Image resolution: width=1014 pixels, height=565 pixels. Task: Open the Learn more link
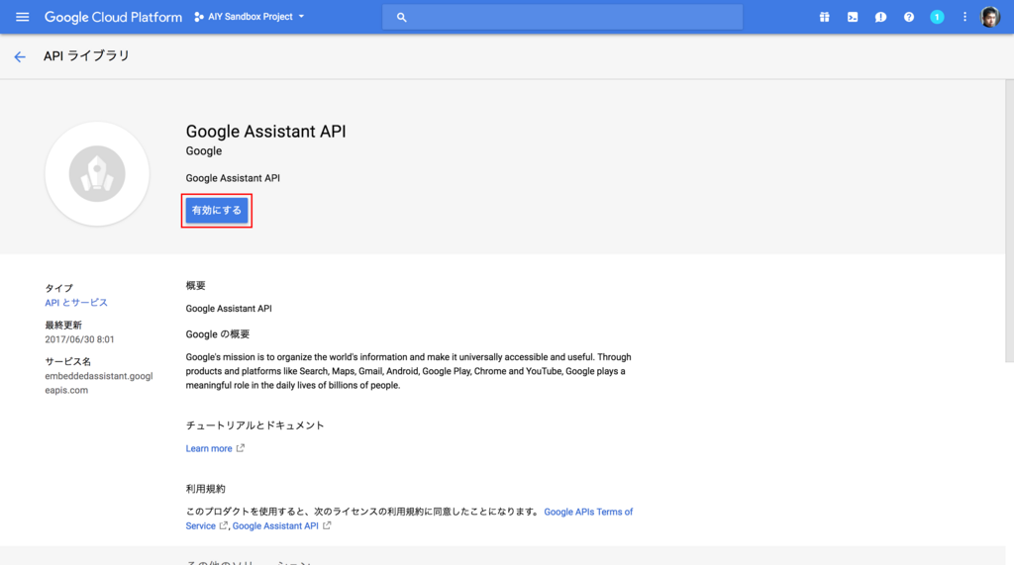tap(209, 448)
